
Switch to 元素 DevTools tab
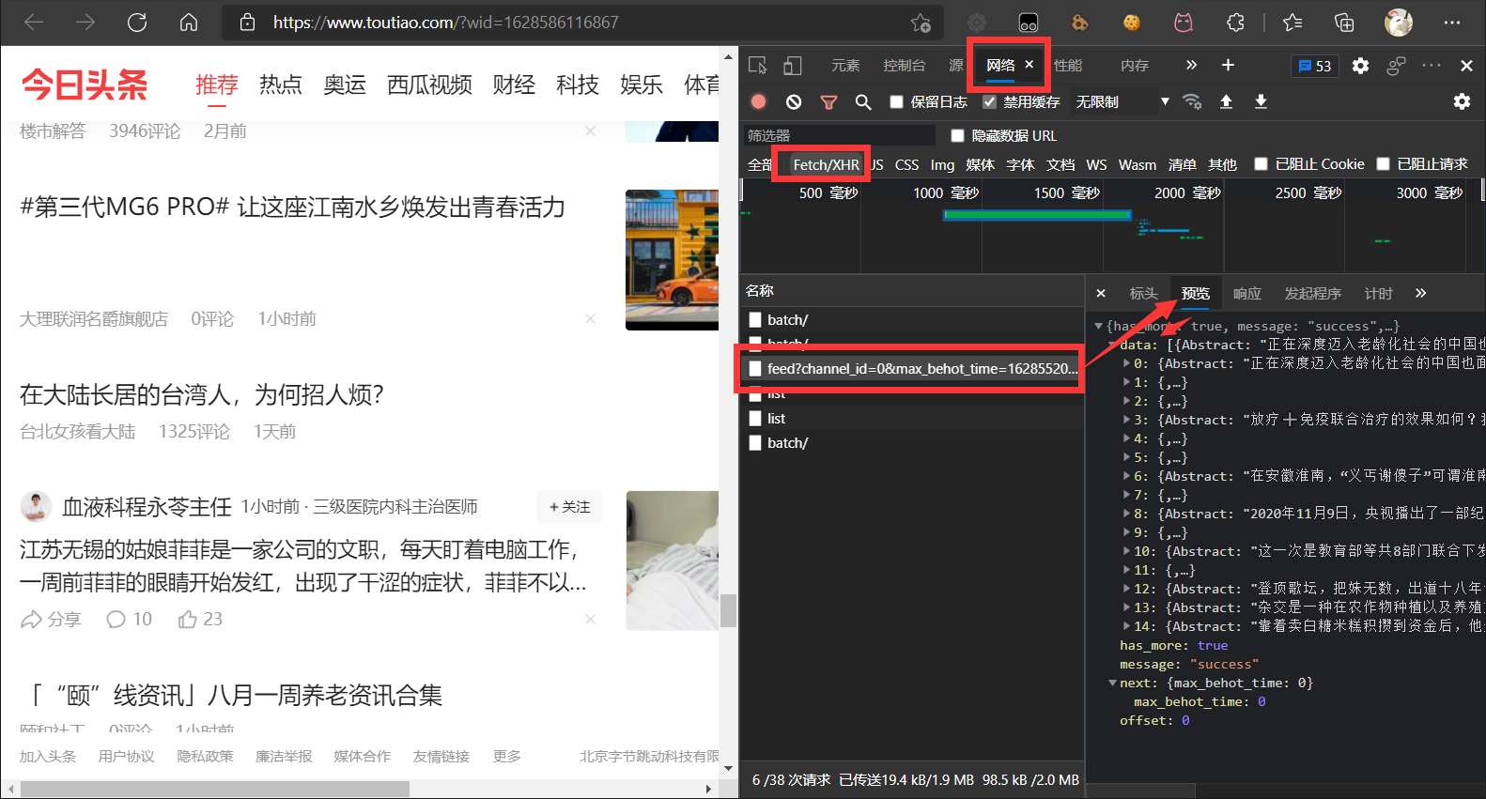click(x=845, y=65)
